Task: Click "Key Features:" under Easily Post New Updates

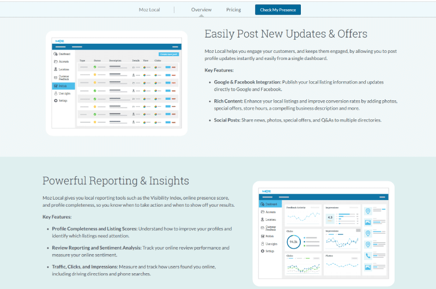Action: click(219, 70)
